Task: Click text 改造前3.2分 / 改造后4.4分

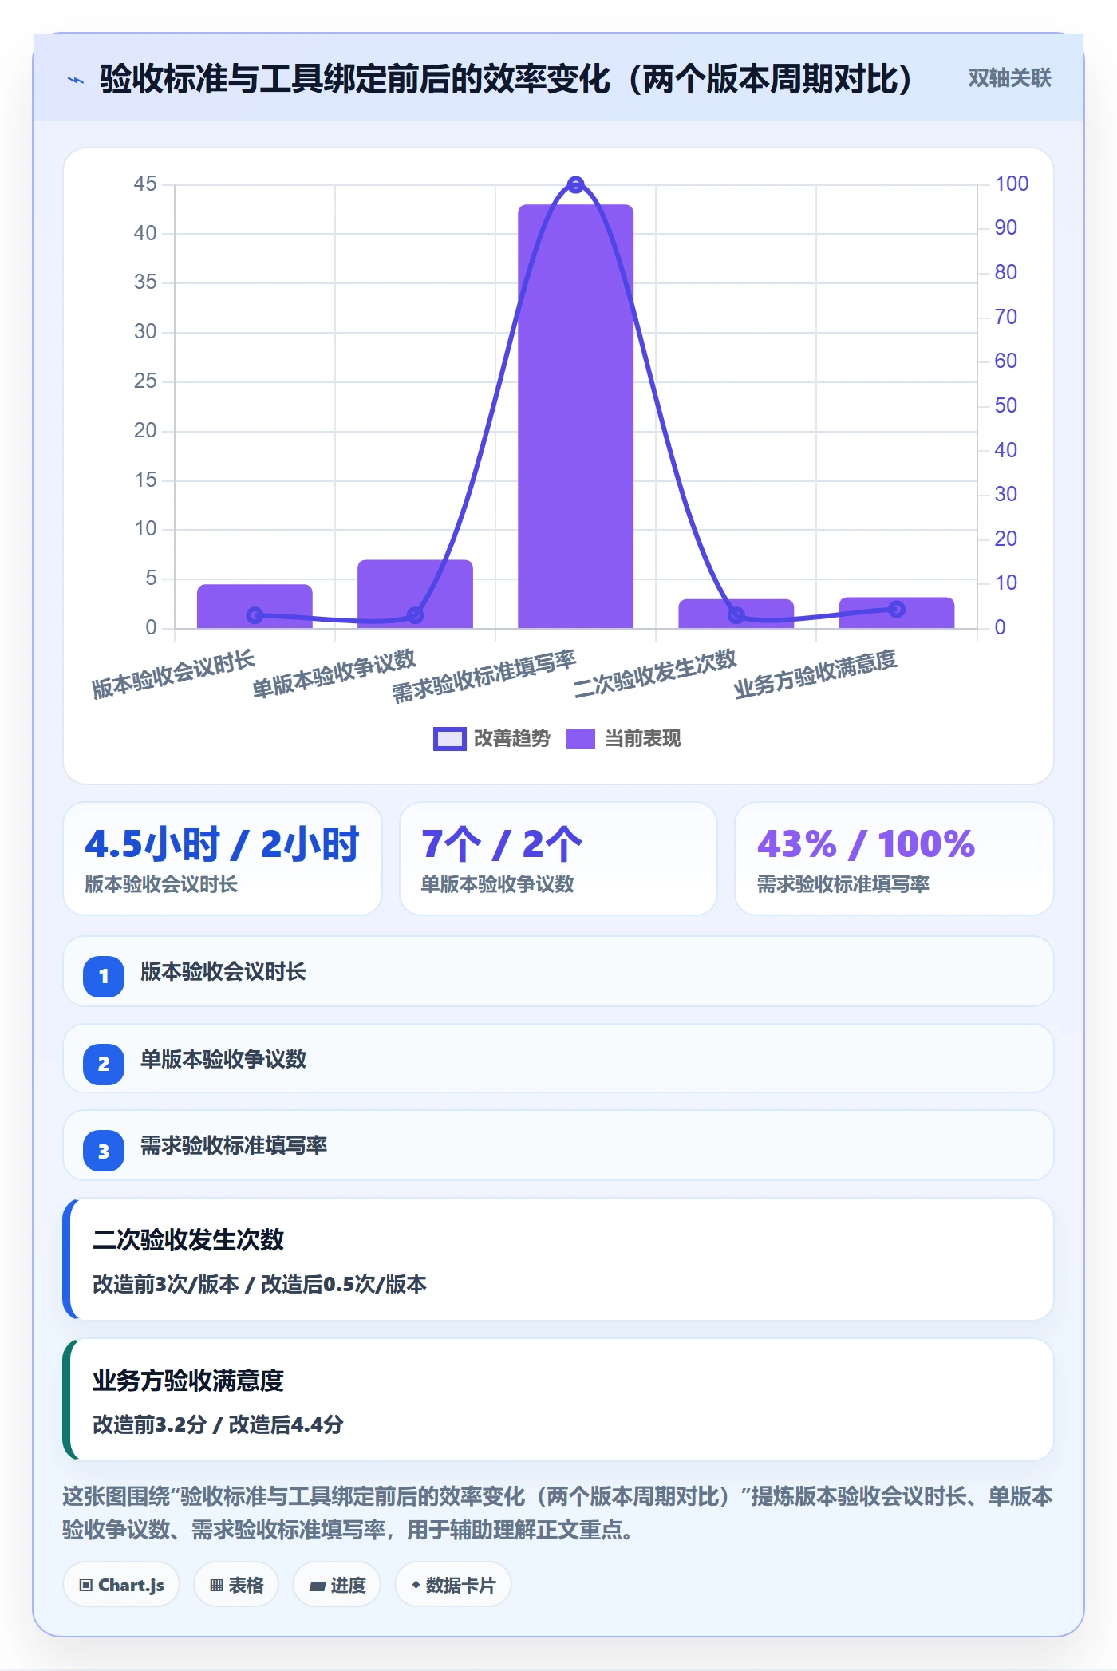Action: (218, 1424)
